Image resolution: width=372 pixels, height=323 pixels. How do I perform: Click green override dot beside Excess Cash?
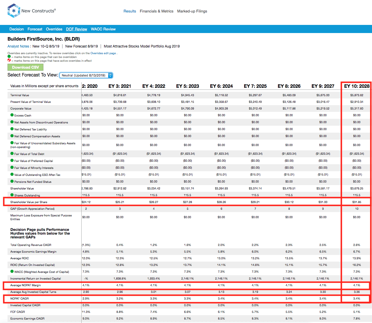coord(12,115)
